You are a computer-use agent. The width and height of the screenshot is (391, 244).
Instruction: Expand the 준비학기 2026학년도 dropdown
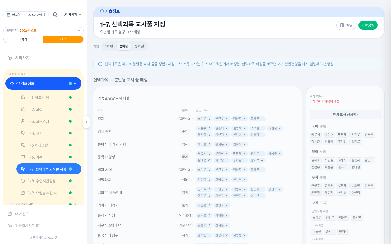(x=43, y=31)
